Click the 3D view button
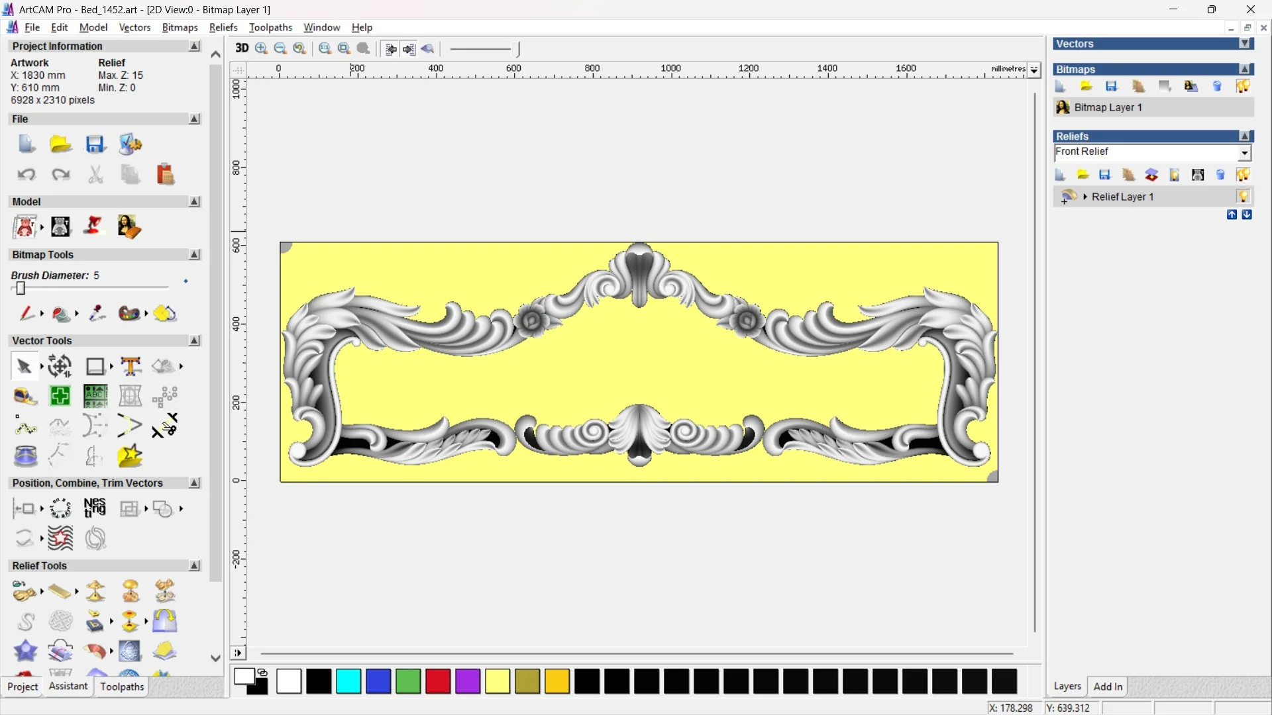1272x715 pixels. point(242,48)
